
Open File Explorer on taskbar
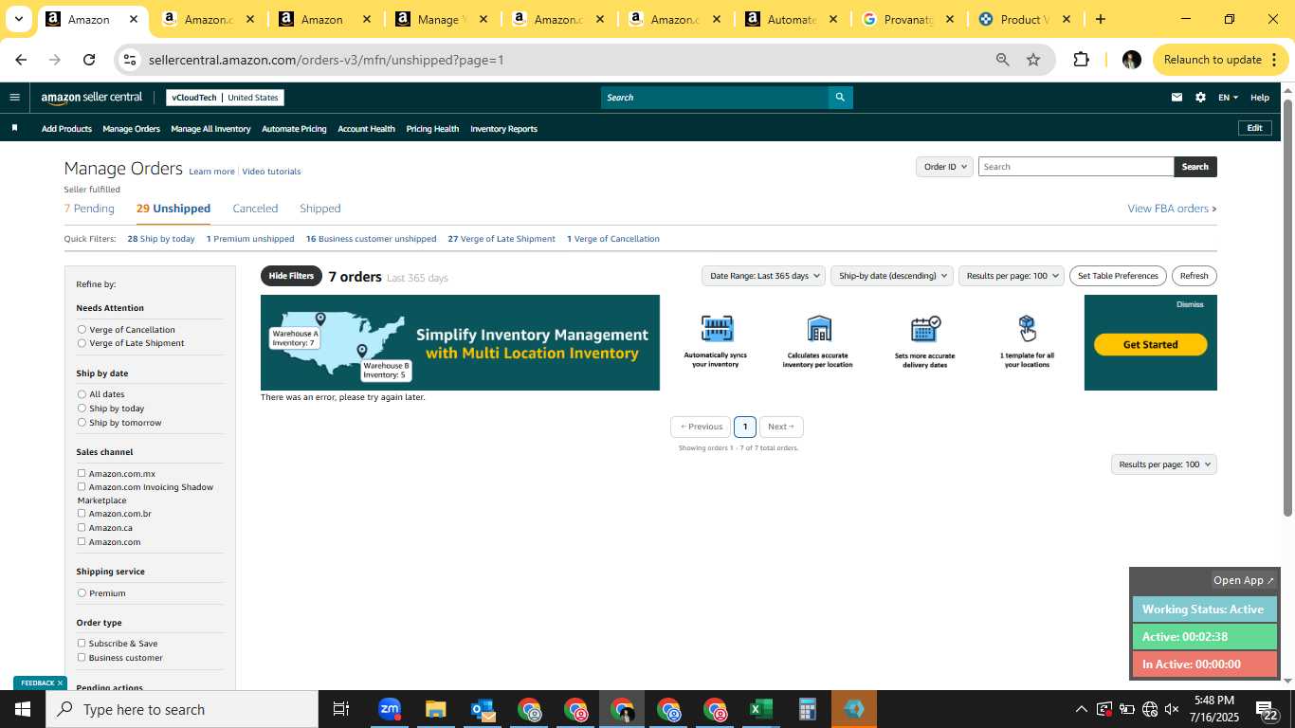click(435, 709)
